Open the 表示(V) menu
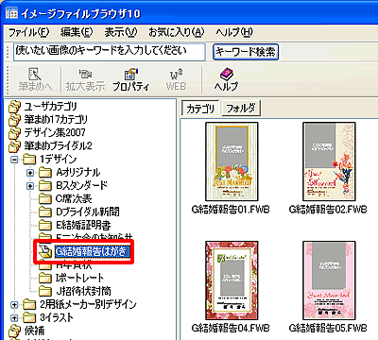The image size is (378, 340). [121, 32]
